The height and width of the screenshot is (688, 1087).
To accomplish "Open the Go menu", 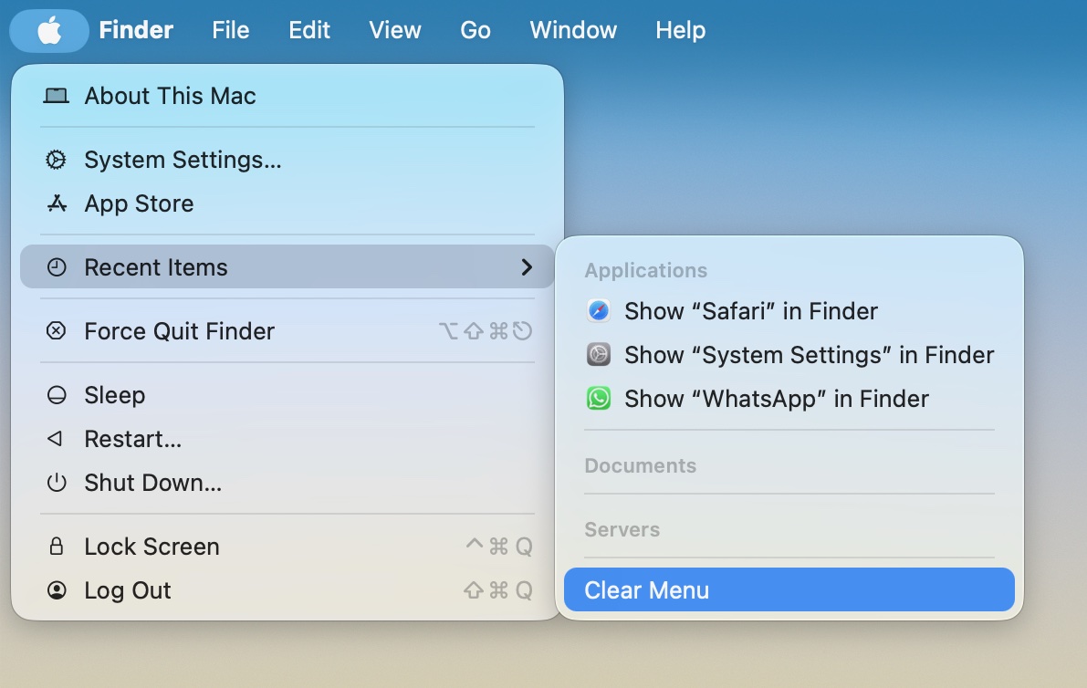I will 476,30.
